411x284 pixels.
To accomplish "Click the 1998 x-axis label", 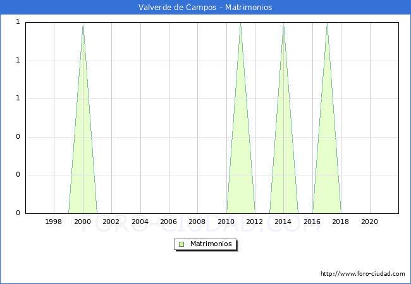I will [54, 222].
